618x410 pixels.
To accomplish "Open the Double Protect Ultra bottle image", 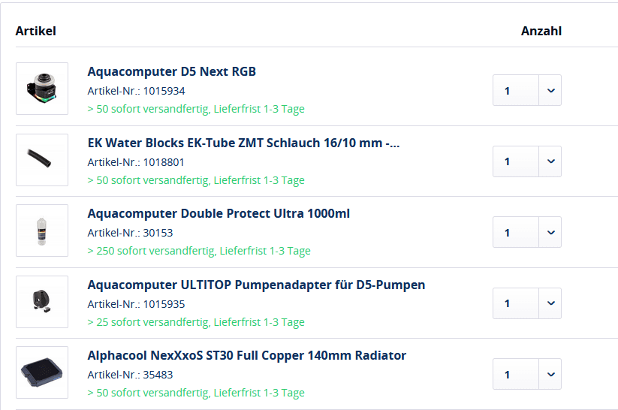I will click(x=42, y=231).
